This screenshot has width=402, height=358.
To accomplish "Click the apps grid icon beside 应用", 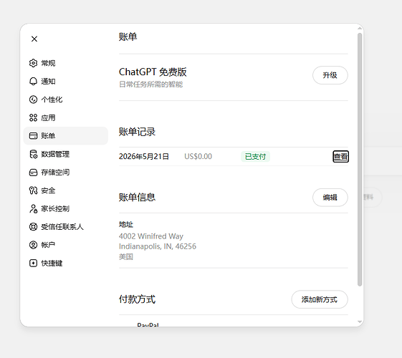I will coord(33,117).
